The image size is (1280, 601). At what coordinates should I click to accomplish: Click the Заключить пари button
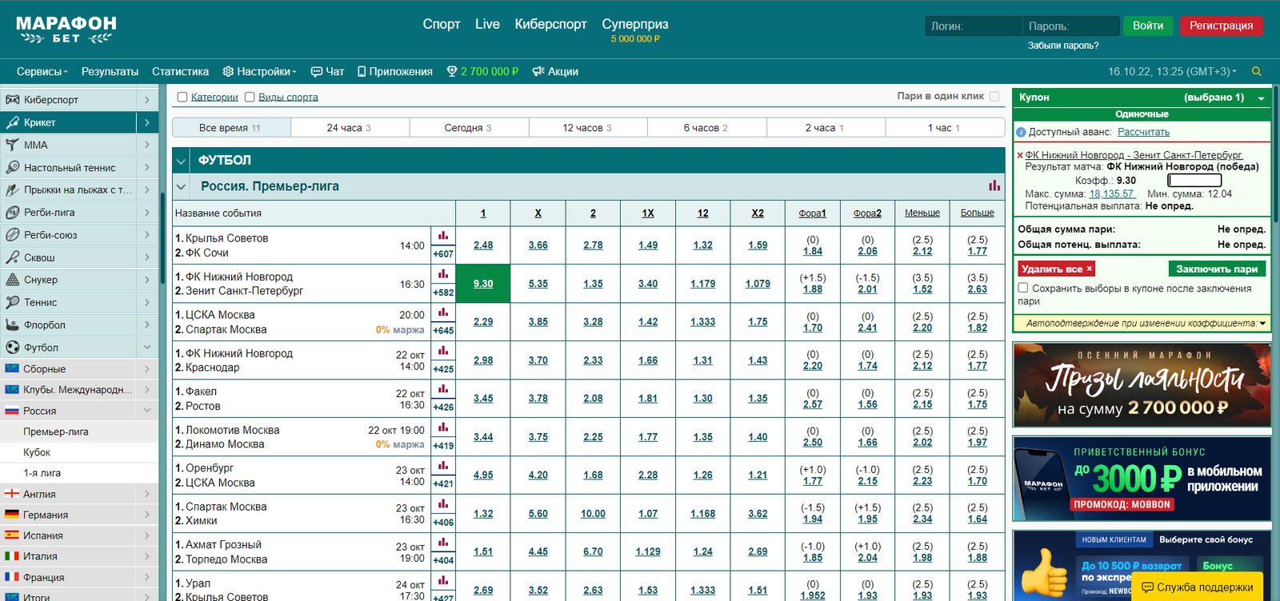click(1218, 269)
